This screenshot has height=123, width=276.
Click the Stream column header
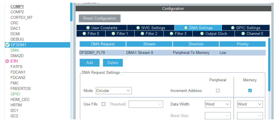[x=149, y=44]
